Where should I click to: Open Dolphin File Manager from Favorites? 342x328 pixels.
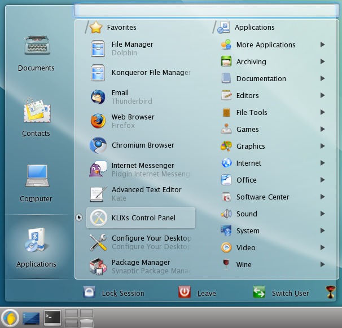(x=132, y=48)
